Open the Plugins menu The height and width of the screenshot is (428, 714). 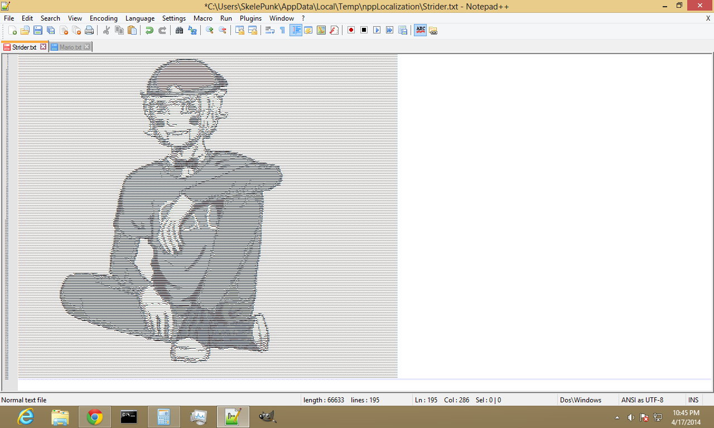pyautogui.click(x=250, y=18)
